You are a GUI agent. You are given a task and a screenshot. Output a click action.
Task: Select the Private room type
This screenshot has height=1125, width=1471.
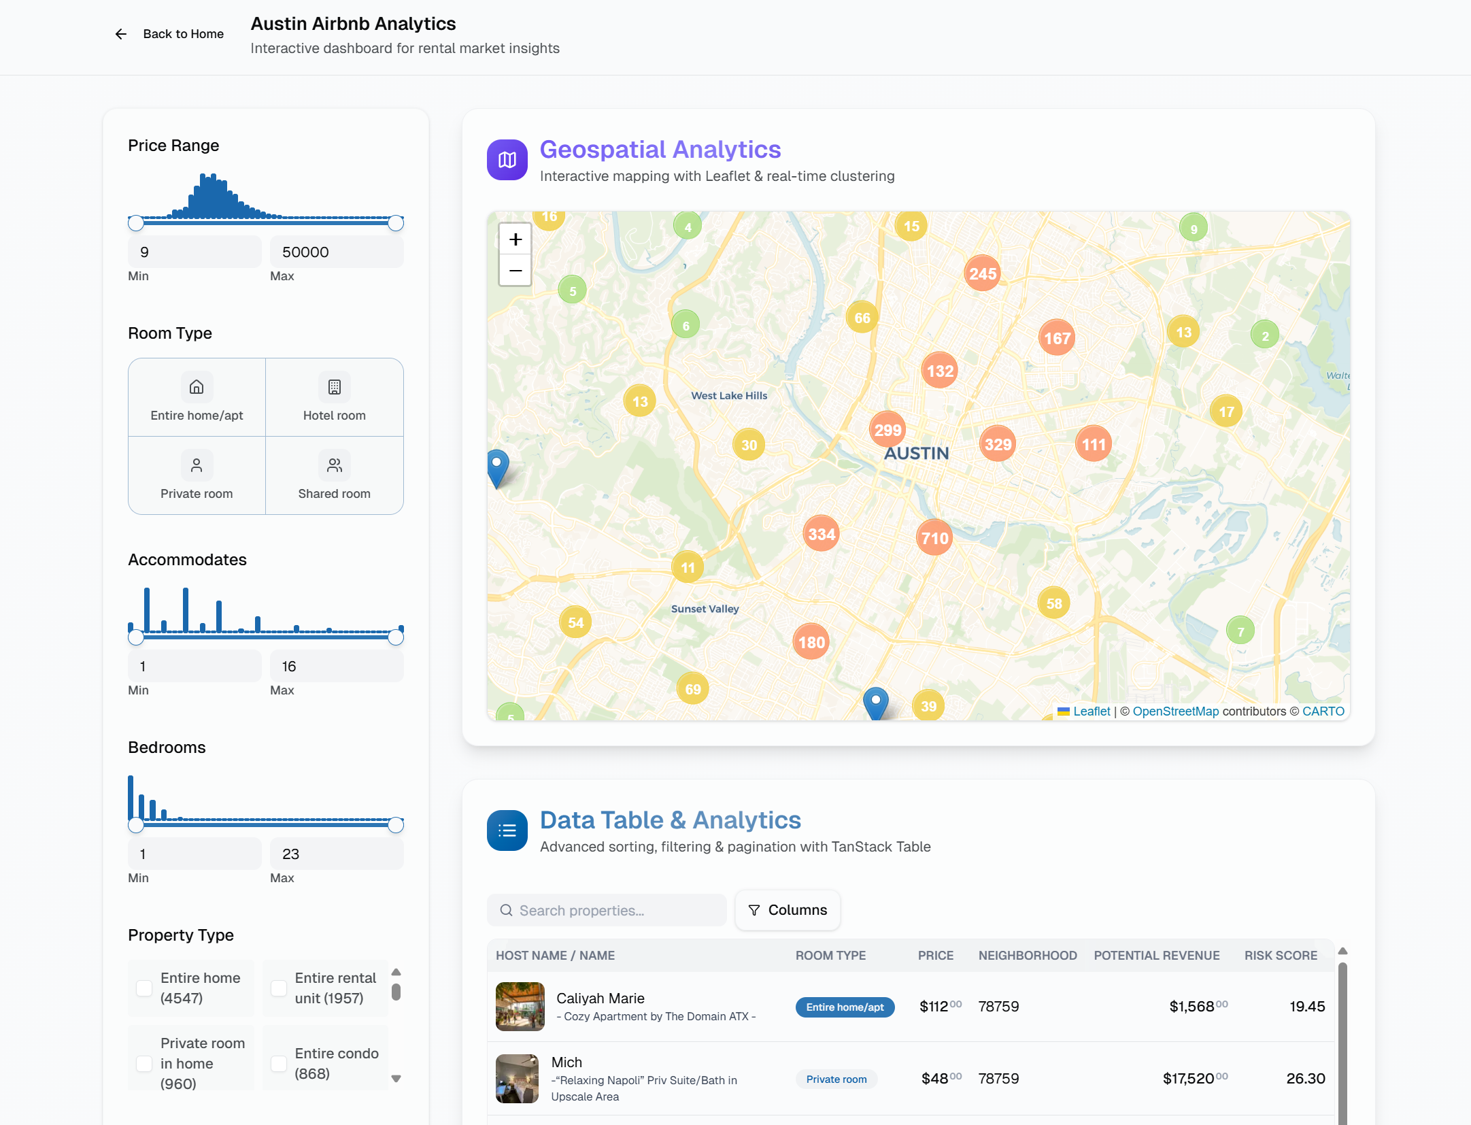[197, 475]
